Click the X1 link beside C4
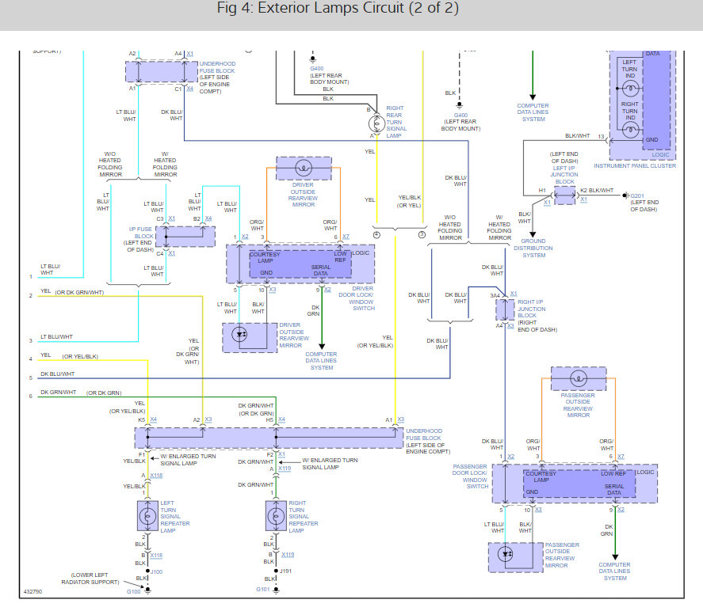 coord(172,253)
